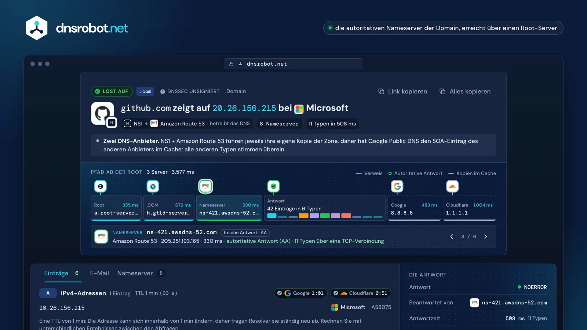This screenshot has width=587, height=330.
Task: Click the NOERROR status value
Action: click(x=532, y=287)
